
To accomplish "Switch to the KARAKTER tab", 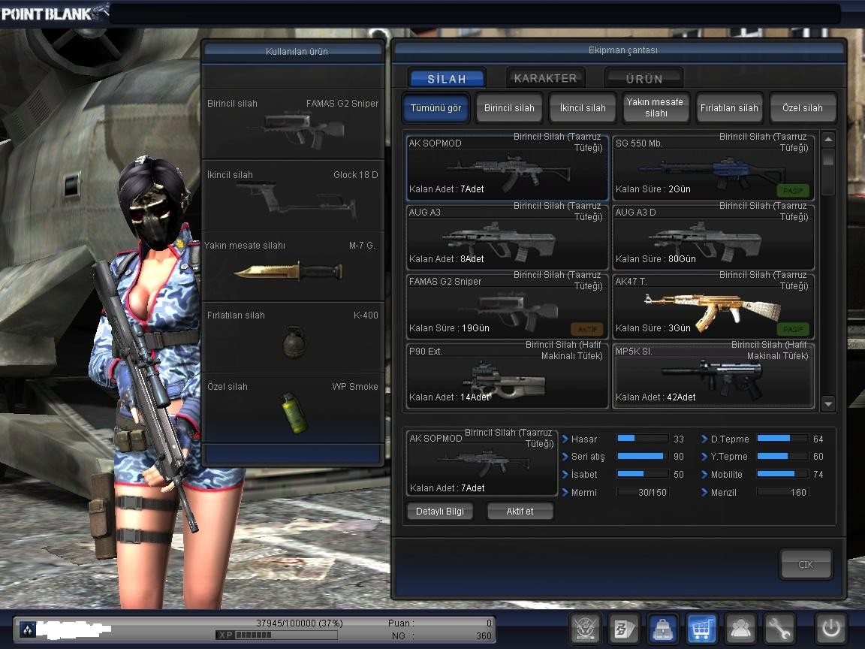I will click(x=545, y=78).
